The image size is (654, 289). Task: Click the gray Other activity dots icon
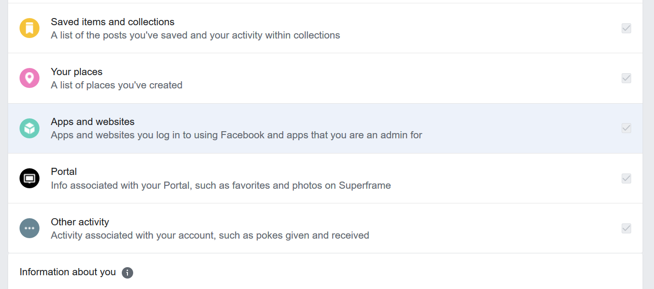(29, 228)
